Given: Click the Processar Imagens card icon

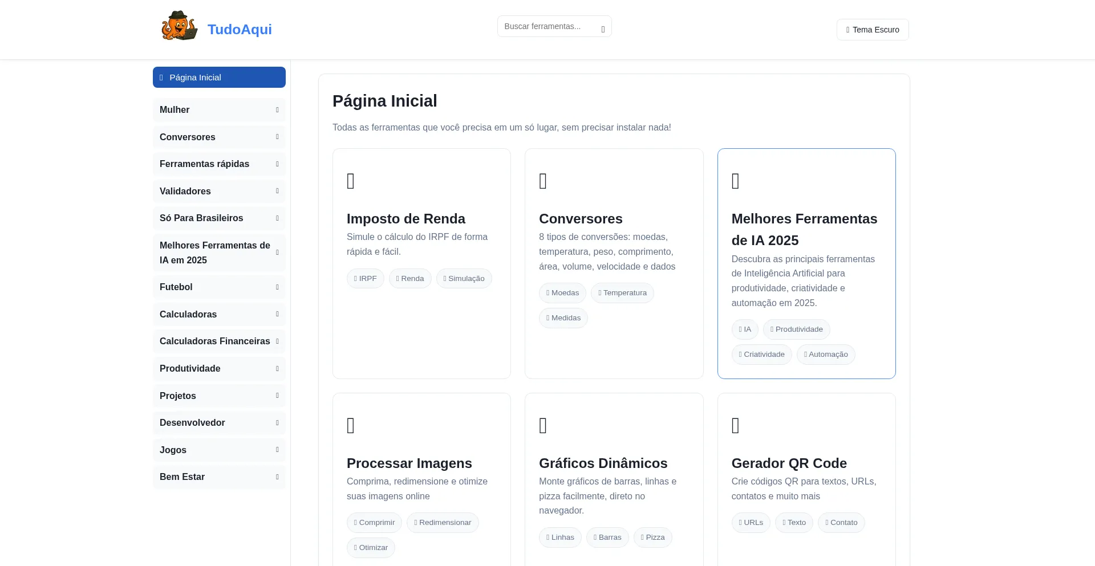Looking at the screenshot, I should coord(351,426).
